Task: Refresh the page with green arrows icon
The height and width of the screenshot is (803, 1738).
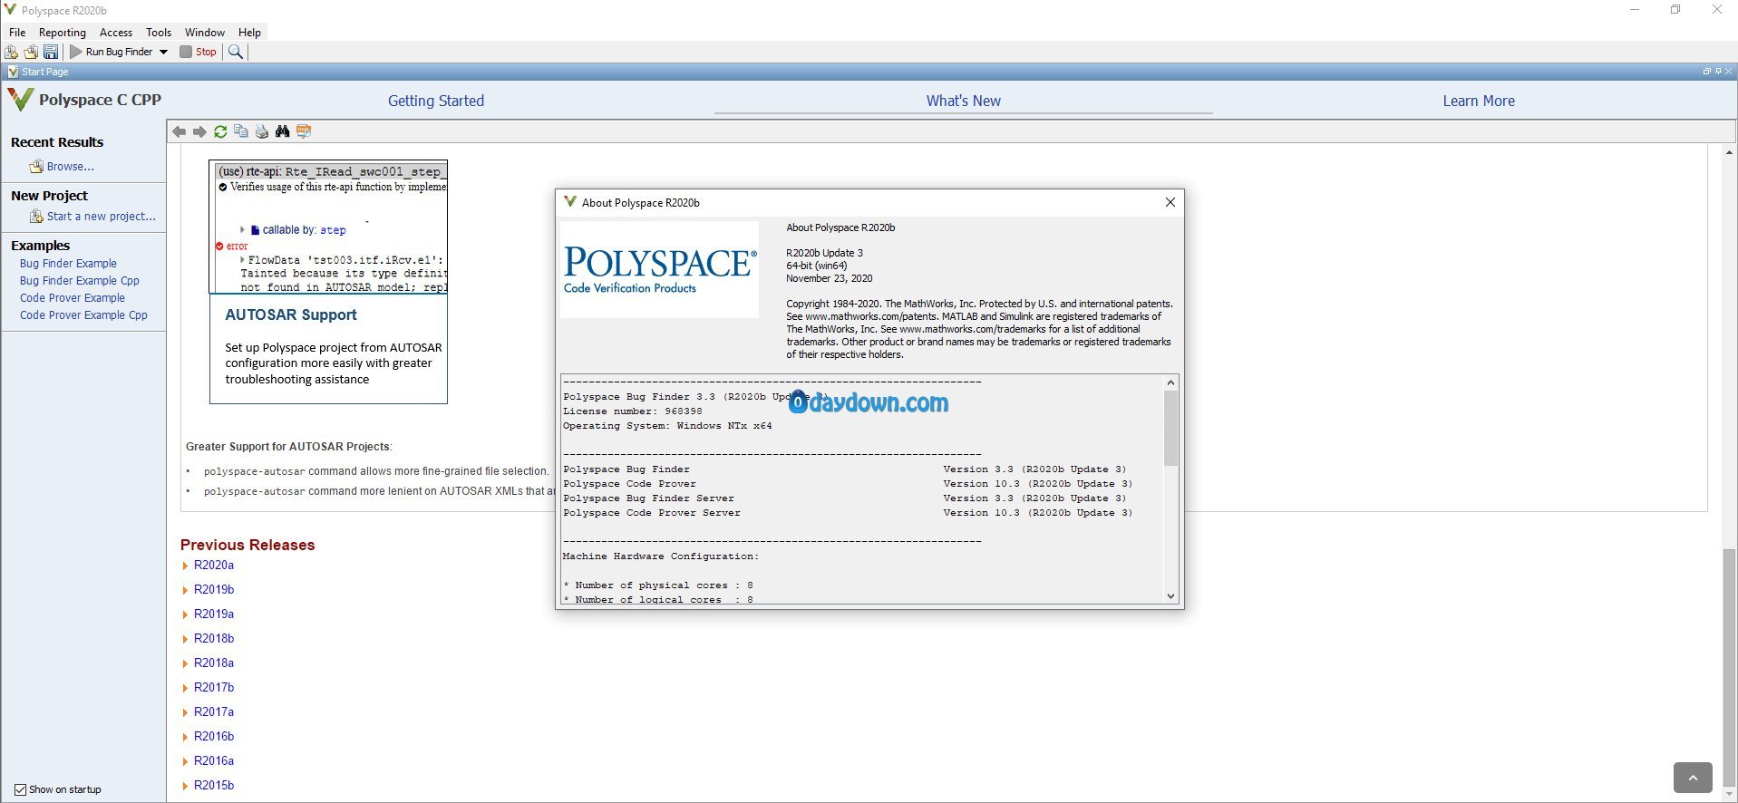Action: coord(220,131)
